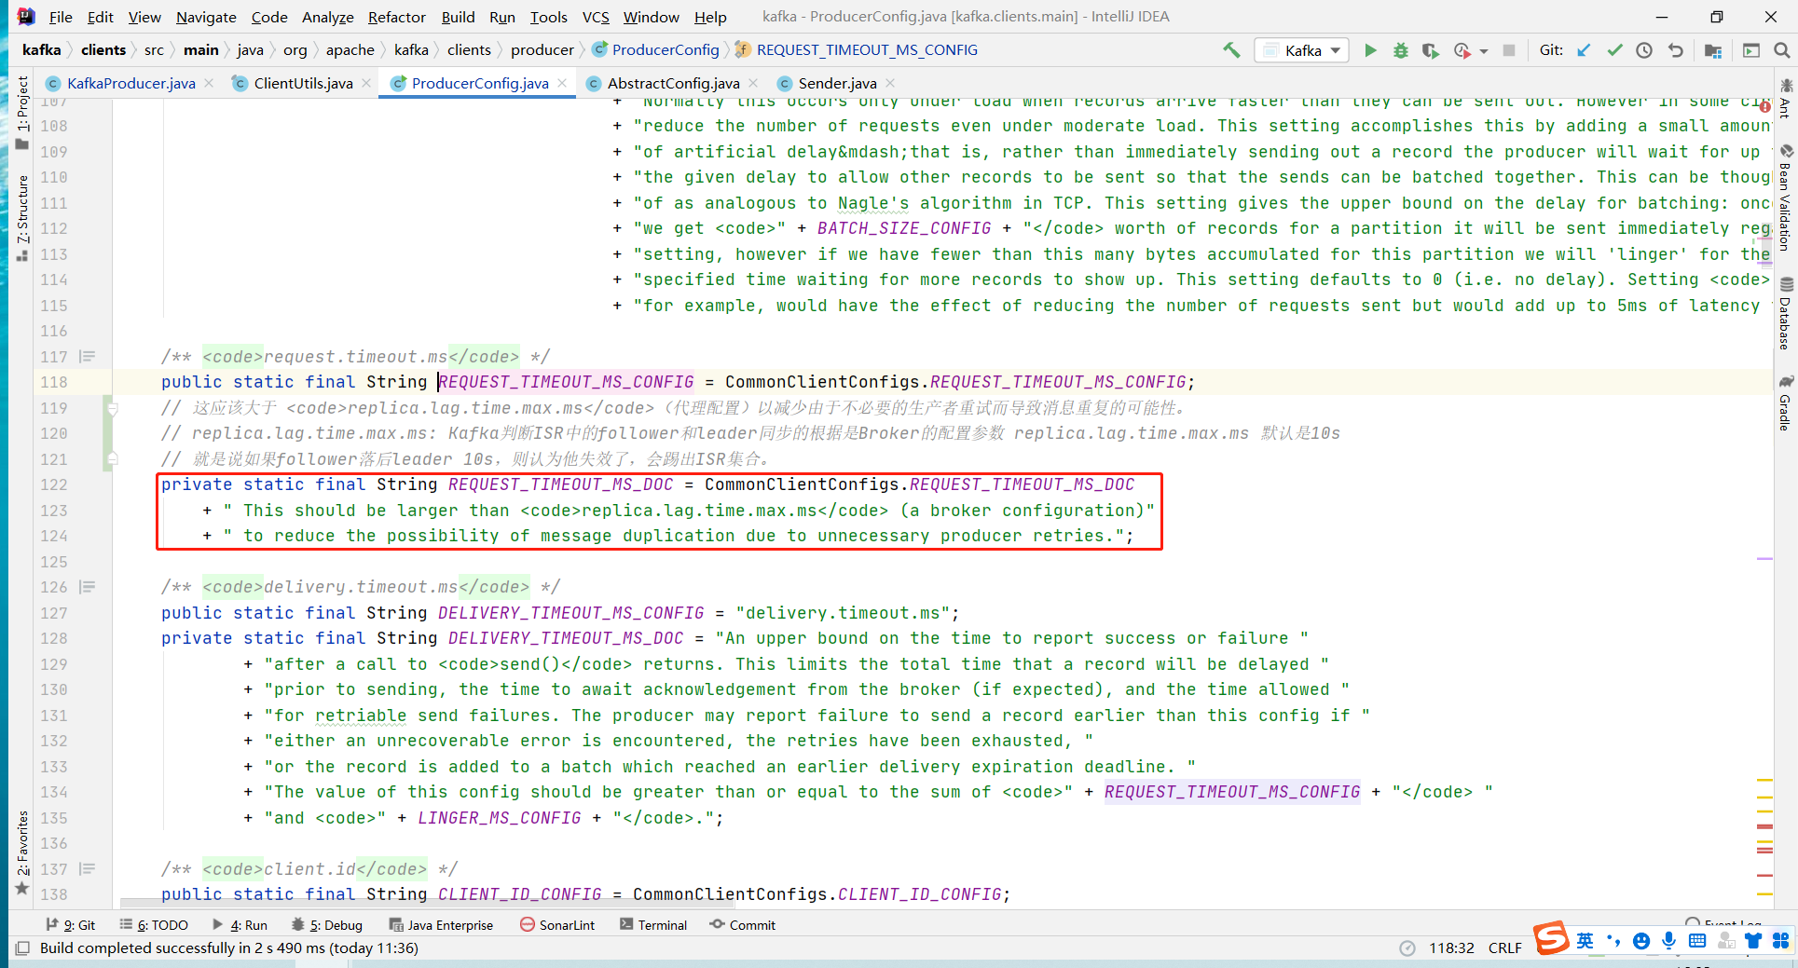Open the profiler options dropdown arrow
Screen dimensions: 1798x968
pos(1484,51)
